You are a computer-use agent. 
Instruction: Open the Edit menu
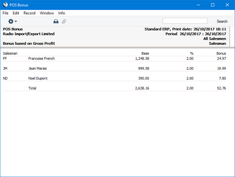[x=16, y=13]
